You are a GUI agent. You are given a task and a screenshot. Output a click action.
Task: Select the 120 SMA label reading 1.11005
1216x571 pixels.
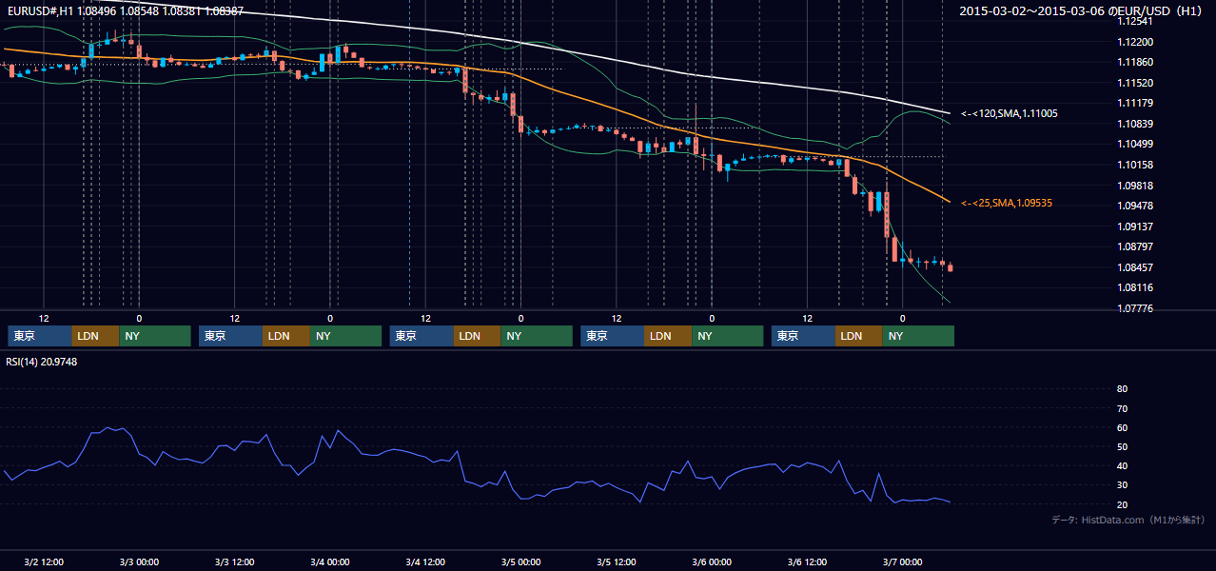tap(1010, 113)
